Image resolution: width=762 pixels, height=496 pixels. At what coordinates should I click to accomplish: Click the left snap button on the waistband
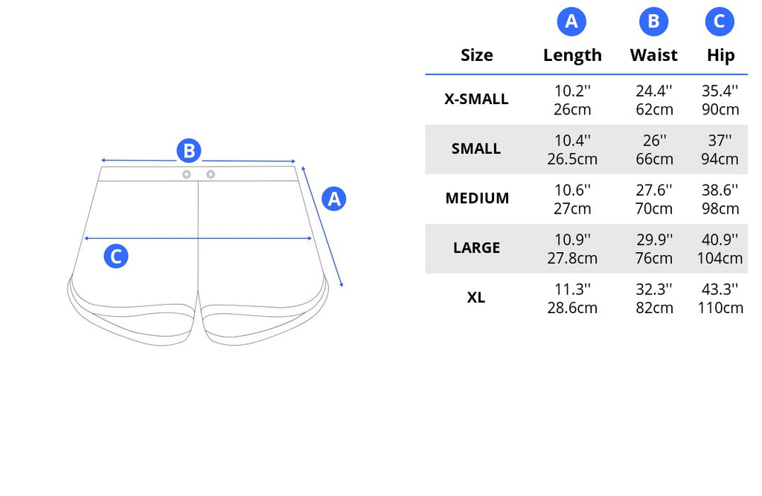pos(187,174)
